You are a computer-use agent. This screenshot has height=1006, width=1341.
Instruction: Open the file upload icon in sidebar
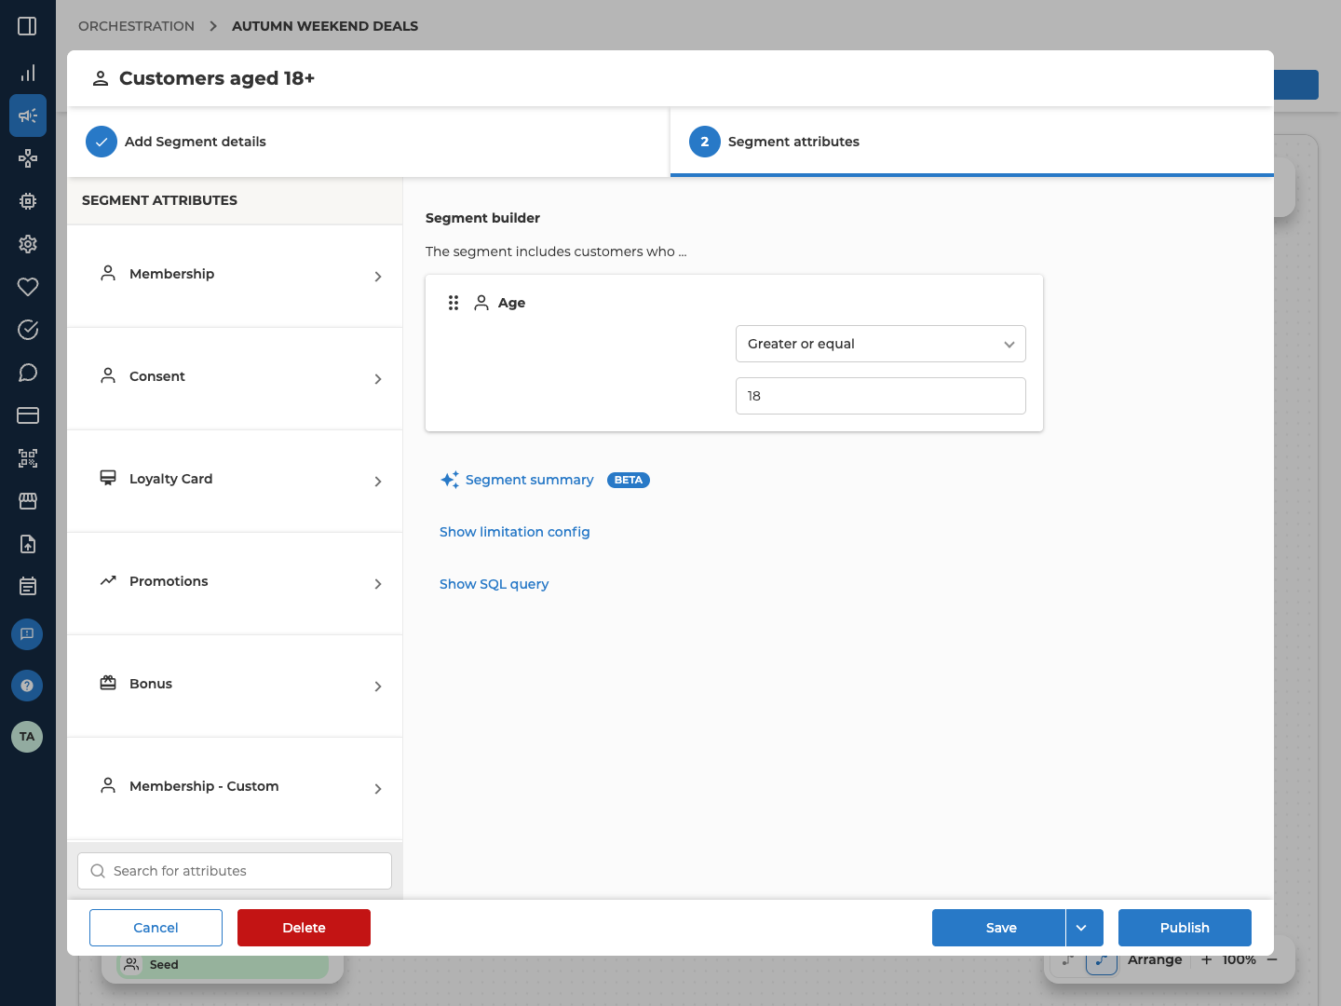[x=28, y=544]
